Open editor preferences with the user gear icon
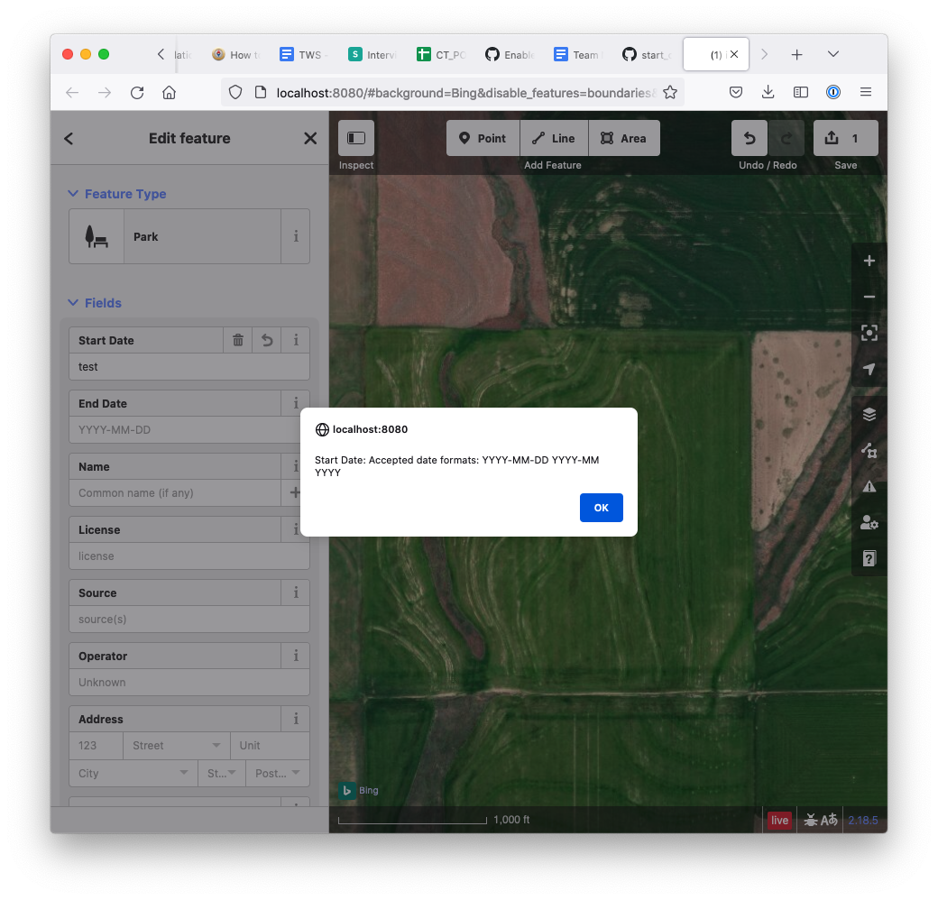Image resolution: width=938 pixels, height=900 pixels. pyautogui.click(x=869, y=522)
